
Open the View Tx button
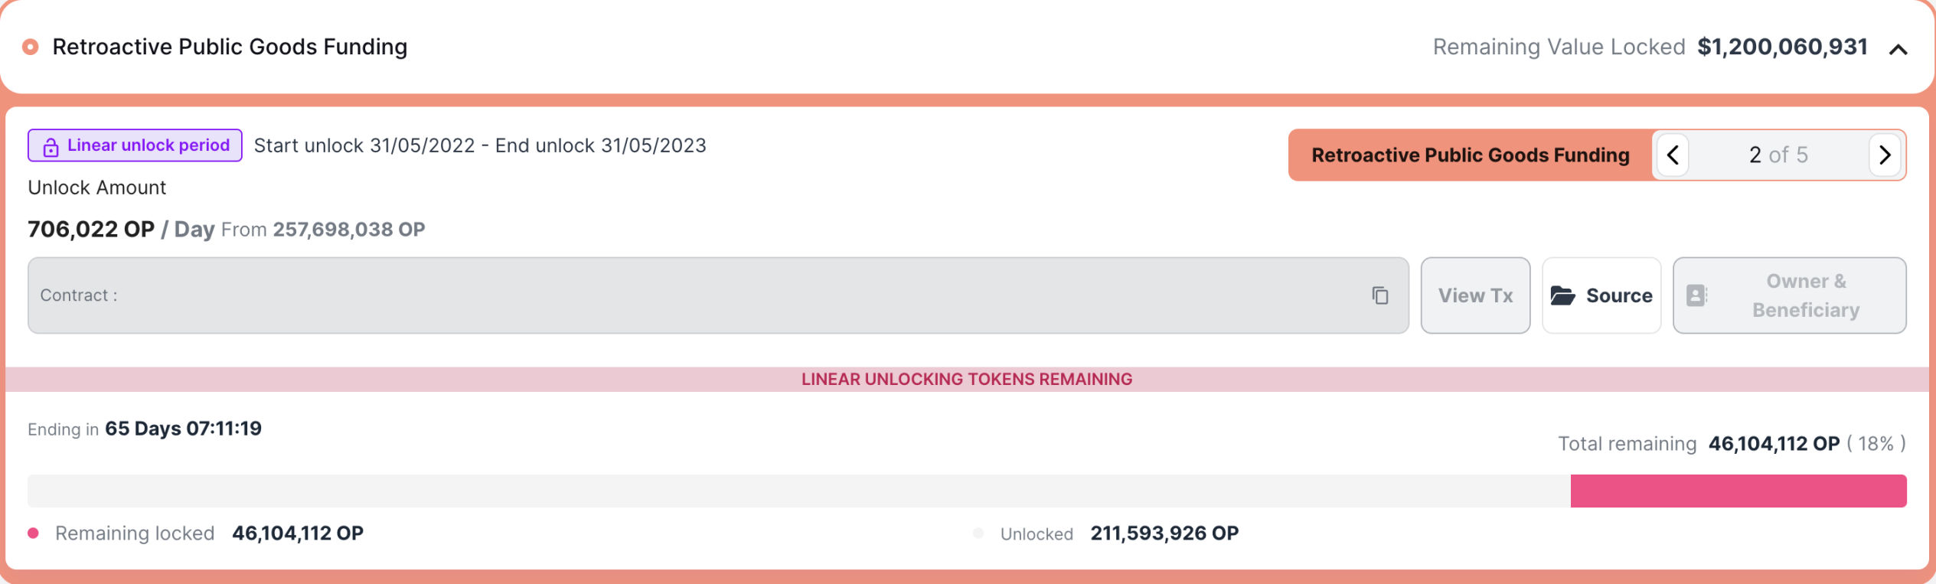1475,295
